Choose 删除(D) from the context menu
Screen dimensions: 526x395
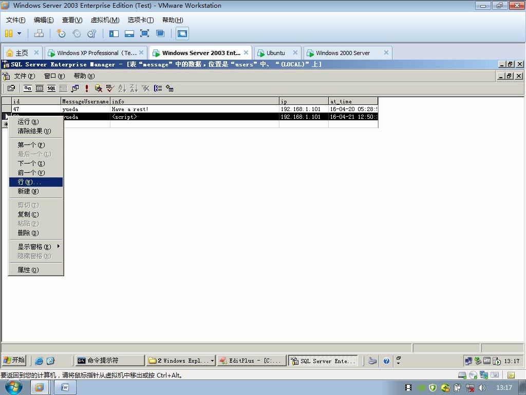[36, 233]
